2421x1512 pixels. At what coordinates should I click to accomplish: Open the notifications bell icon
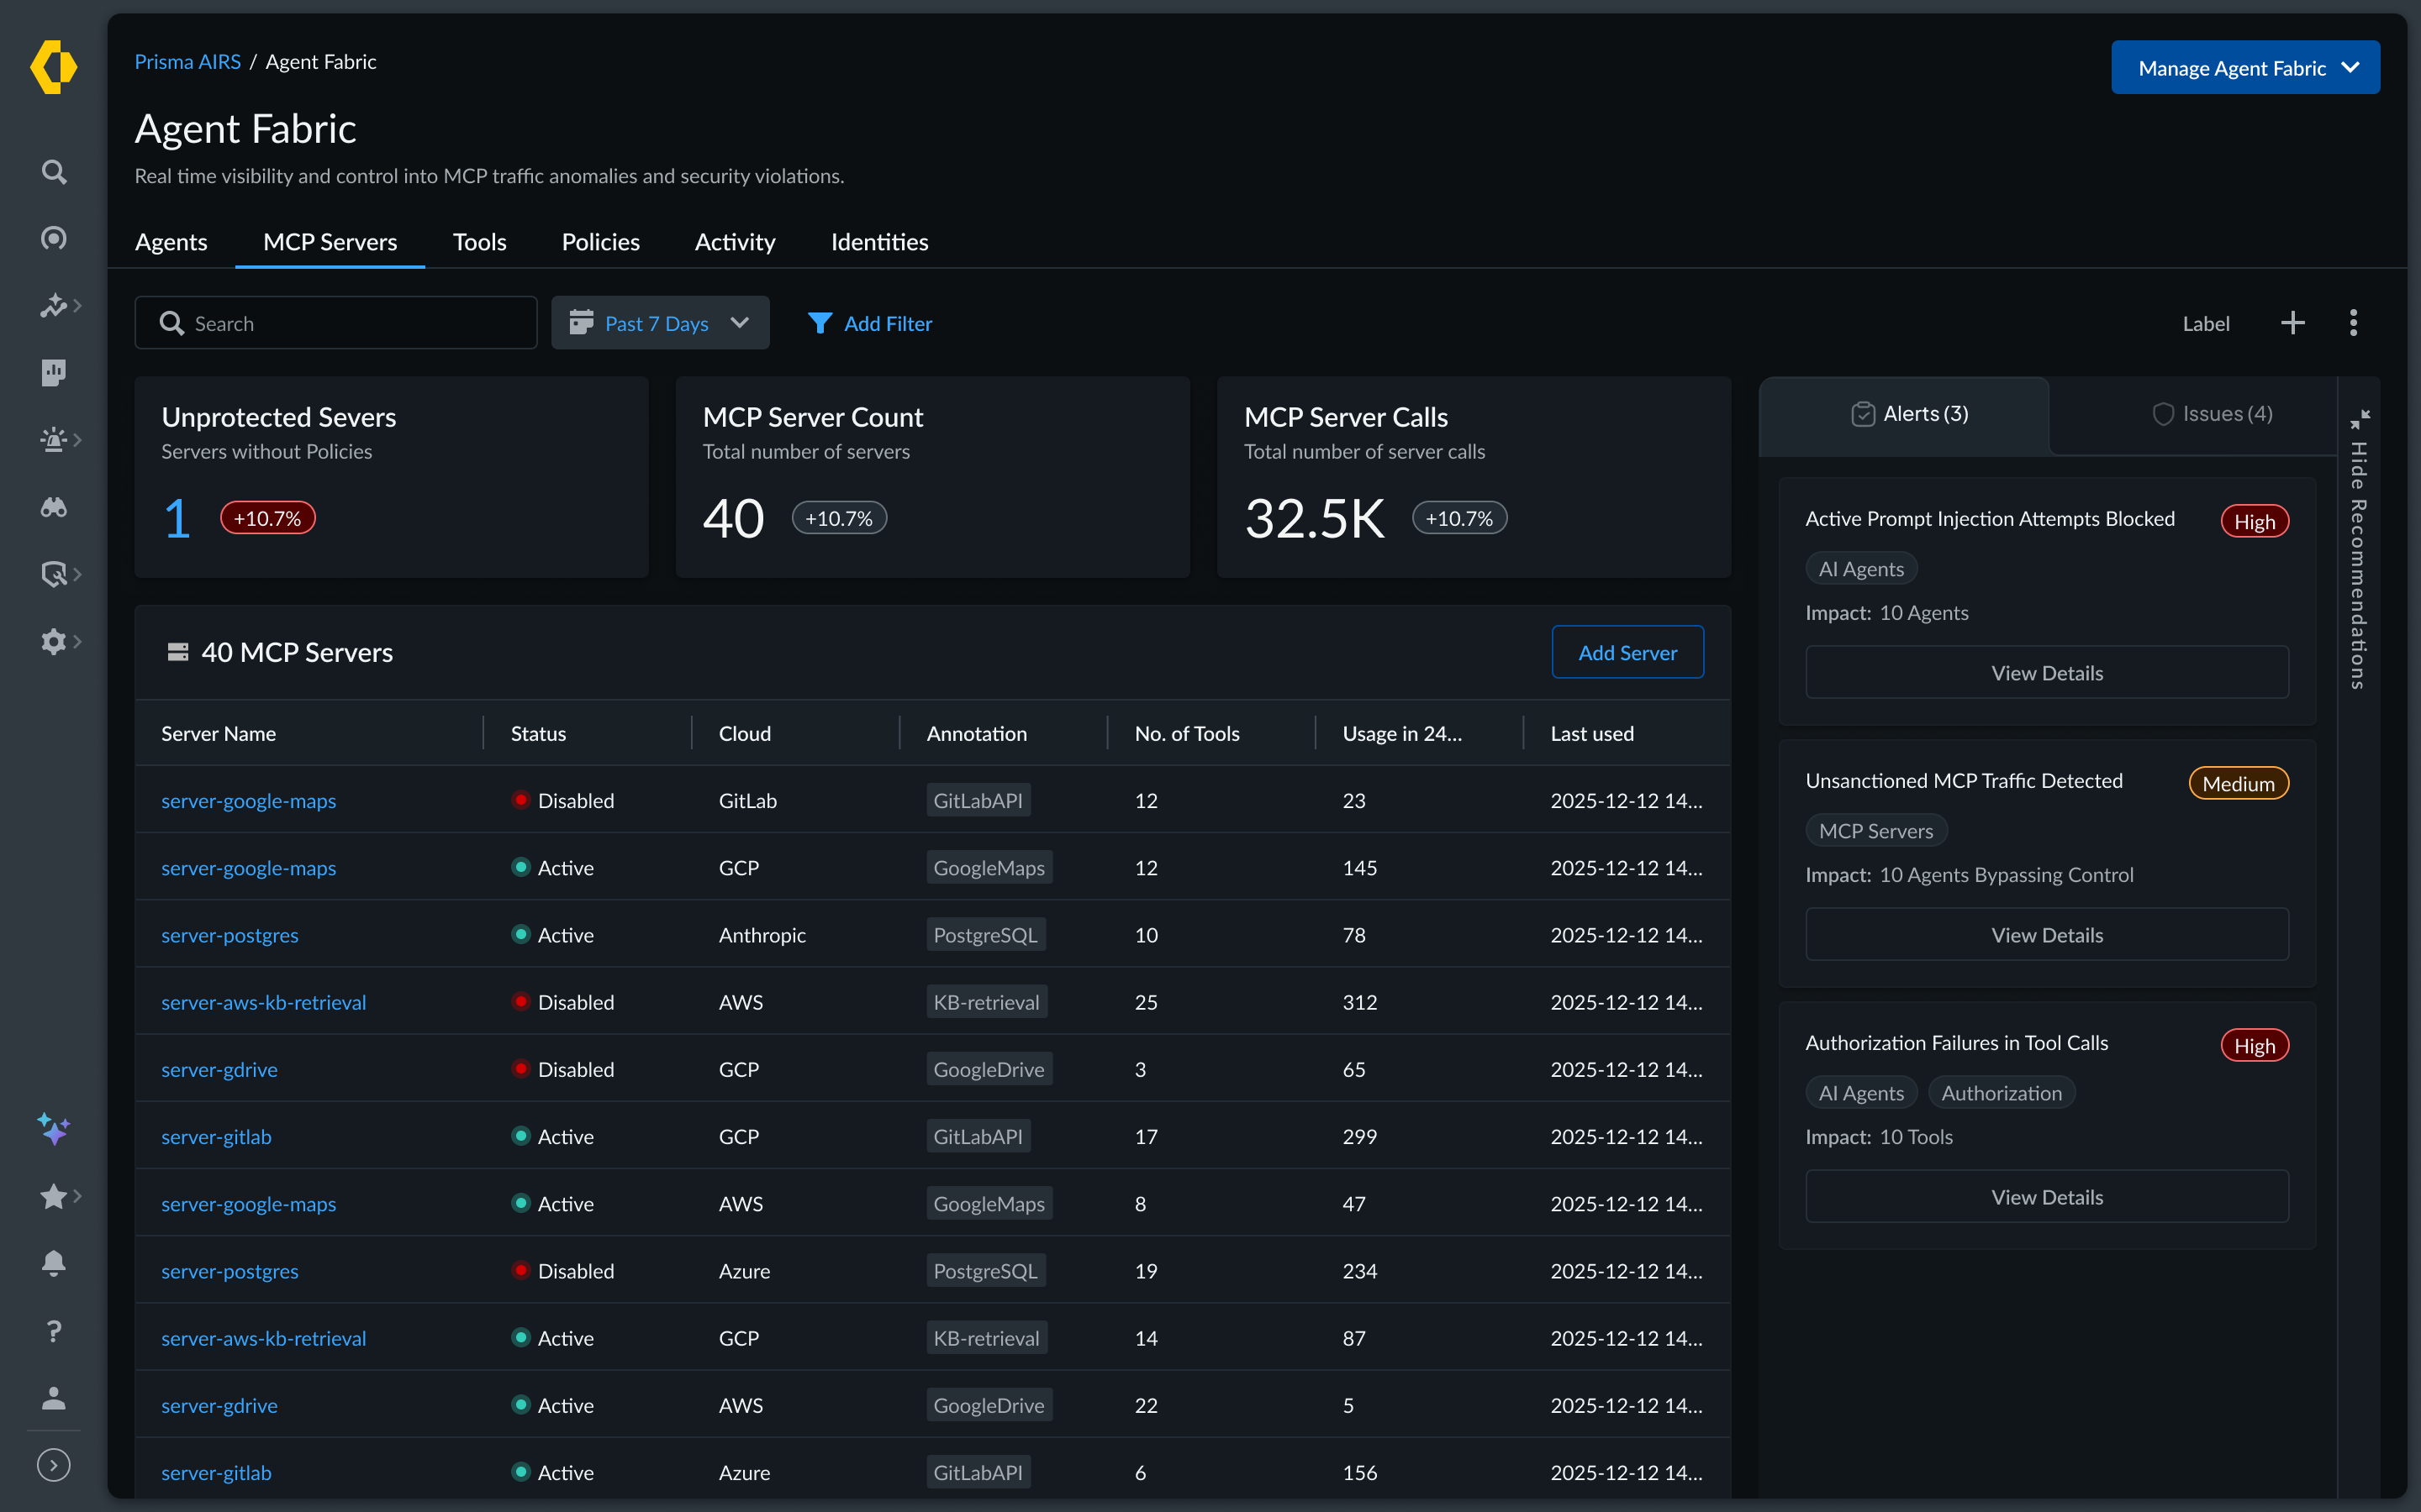pyautogui.click(x=54, y=1263)
